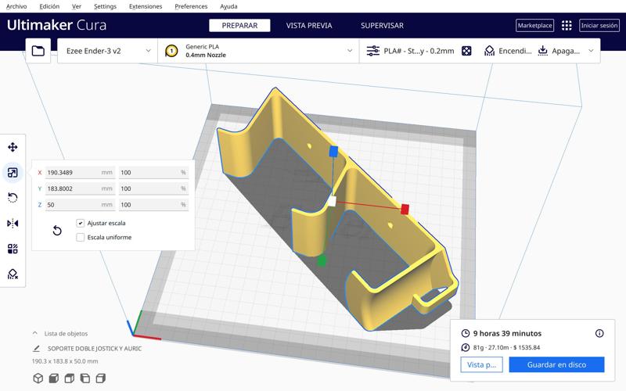Select the 3D view cube icon

coord(38,378)
